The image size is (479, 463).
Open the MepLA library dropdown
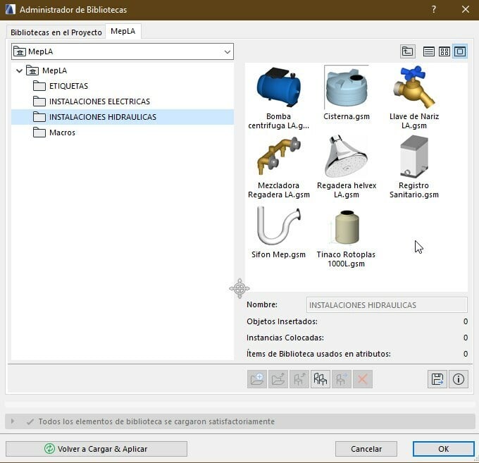[x=123, y=51]
